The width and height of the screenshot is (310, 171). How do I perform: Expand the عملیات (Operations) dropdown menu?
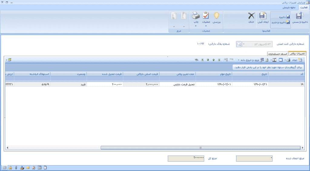click(x=206, y=26)
